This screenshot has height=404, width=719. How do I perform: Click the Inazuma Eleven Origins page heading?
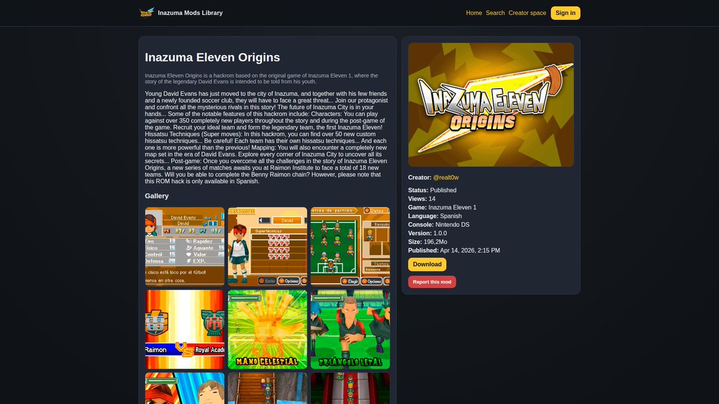tap(213, 57)
